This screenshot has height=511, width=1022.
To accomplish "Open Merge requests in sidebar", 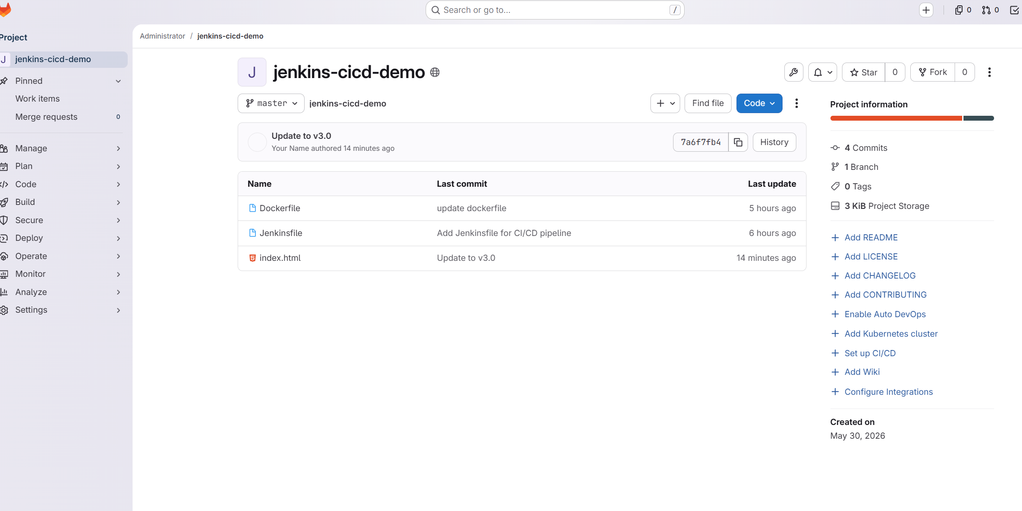I will (x=61, y=117).
